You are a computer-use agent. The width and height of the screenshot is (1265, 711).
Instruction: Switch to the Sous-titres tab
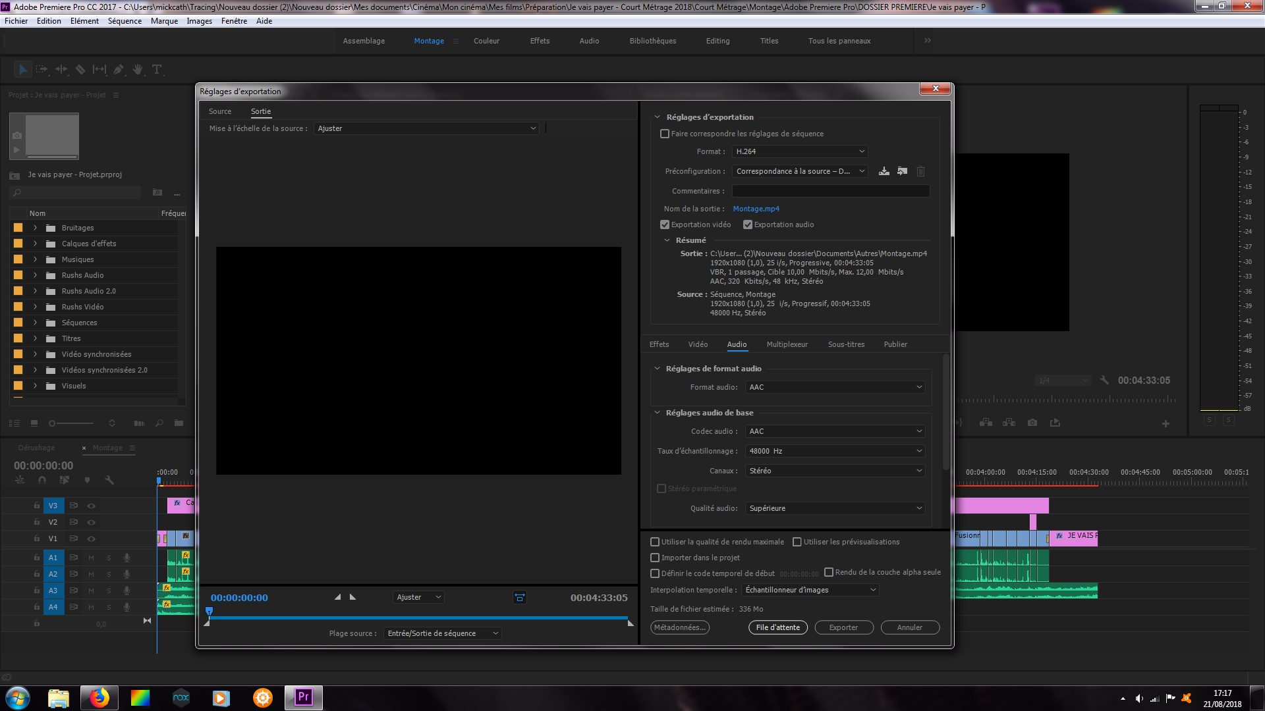click(x=846, y=344)
